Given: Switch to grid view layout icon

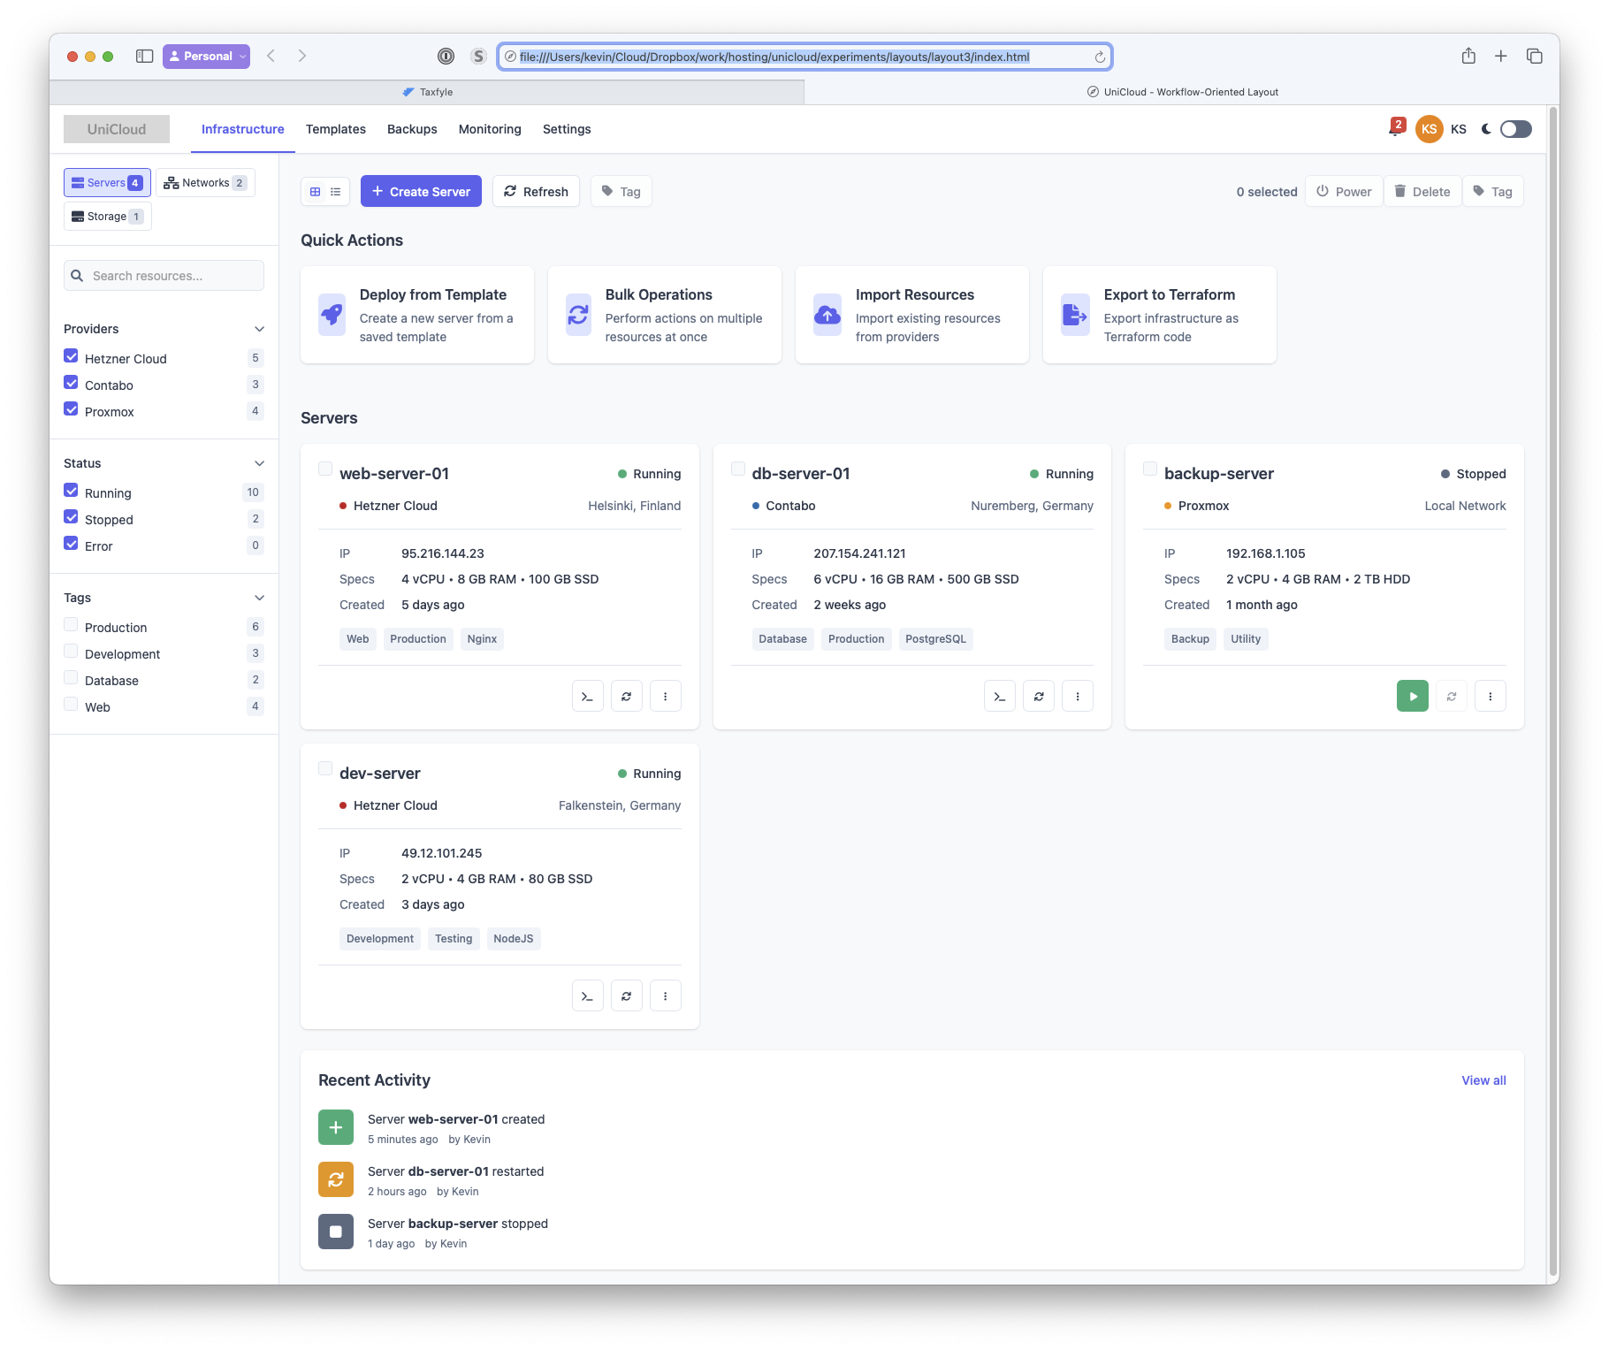Looking at the screenshot, I should coord(316,192).
